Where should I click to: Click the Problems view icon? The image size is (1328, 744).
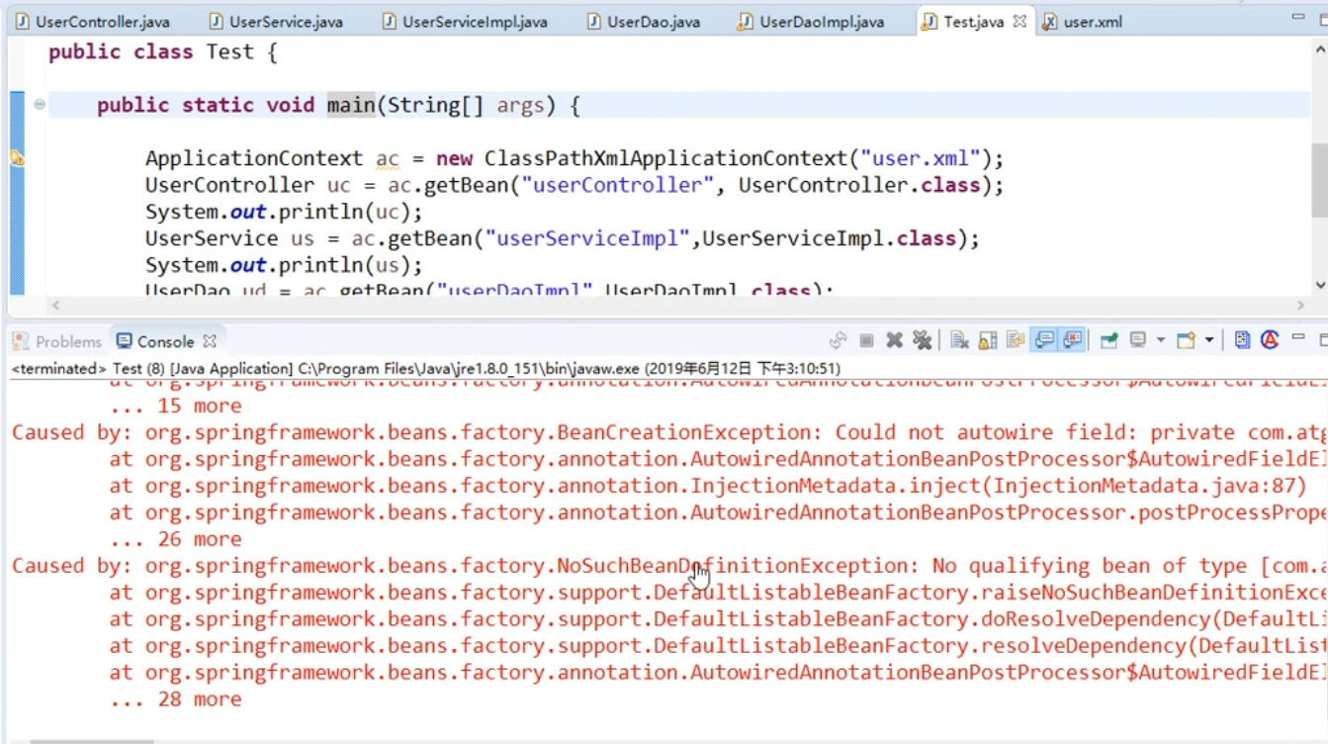20,341
